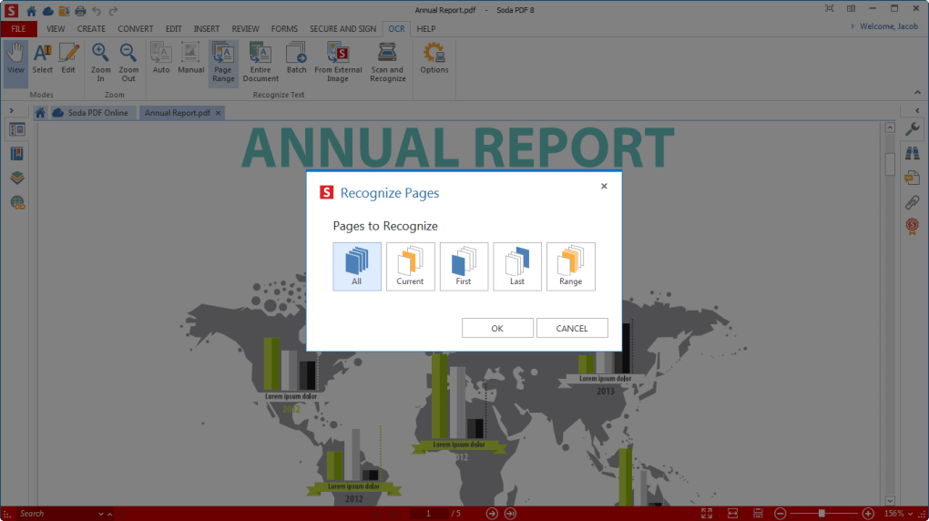Click the Batch recognize icon

[x=296, y=58]
